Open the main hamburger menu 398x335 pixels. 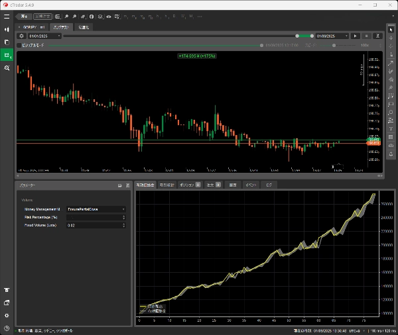pos(7,17)
